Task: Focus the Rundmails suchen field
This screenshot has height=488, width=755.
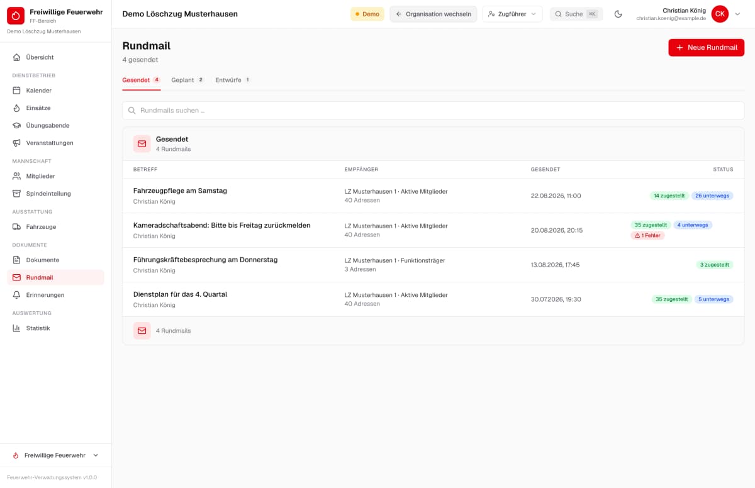Action: click(433, 110)
